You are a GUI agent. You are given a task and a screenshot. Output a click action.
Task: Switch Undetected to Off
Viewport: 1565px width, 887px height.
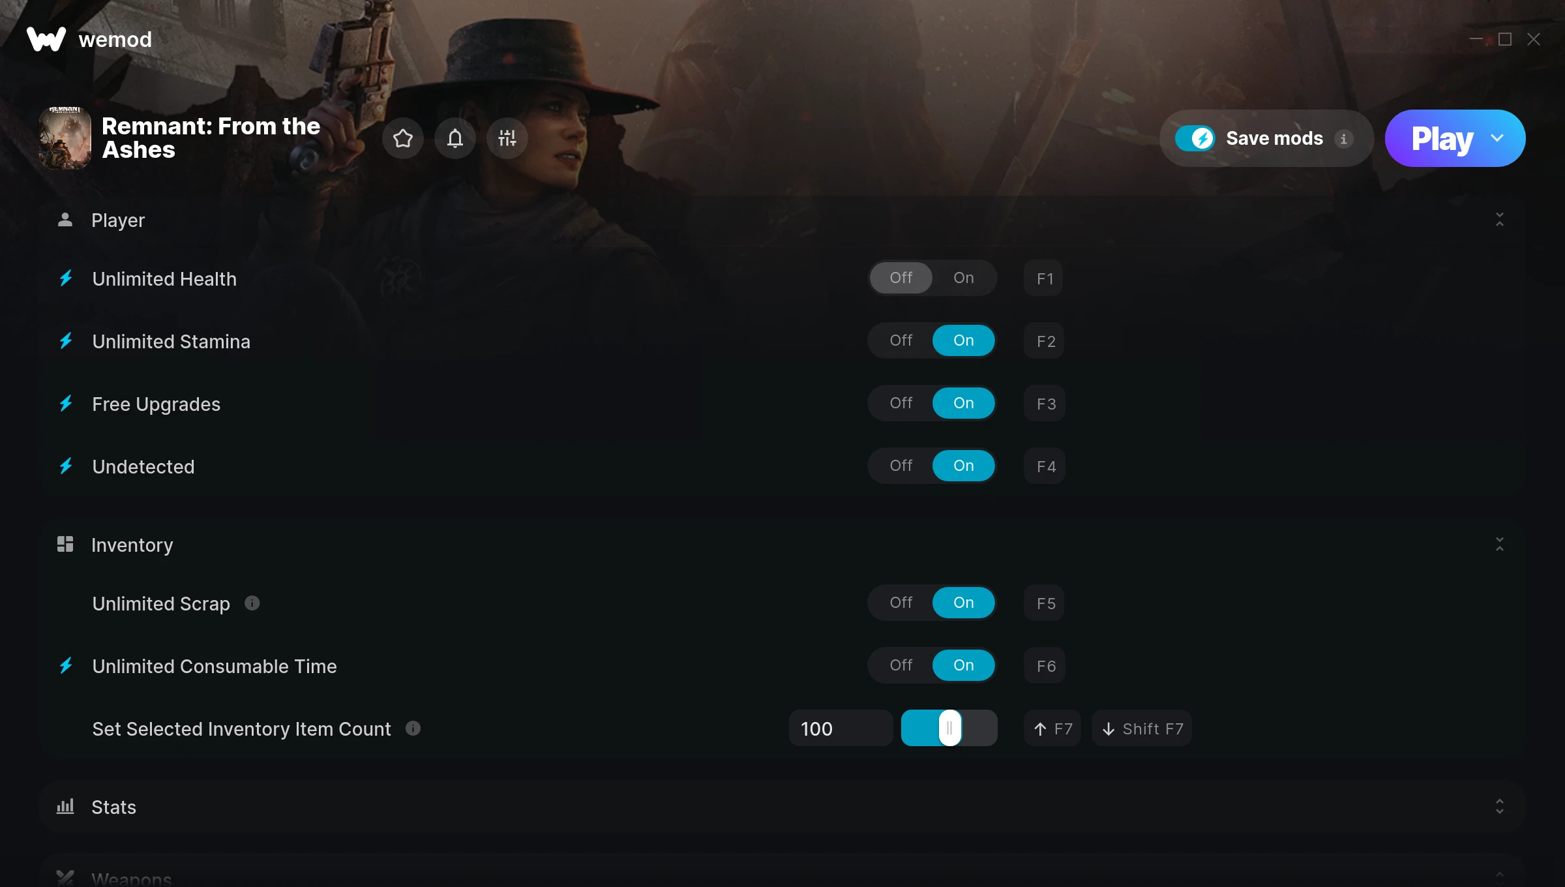pos(901,466)
